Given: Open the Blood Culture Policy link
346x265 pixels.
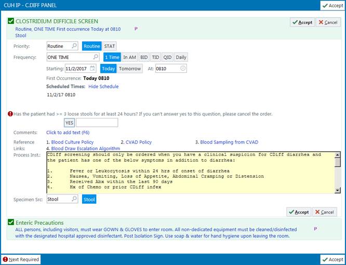Looking at the screenshot, I should [72, 142].
